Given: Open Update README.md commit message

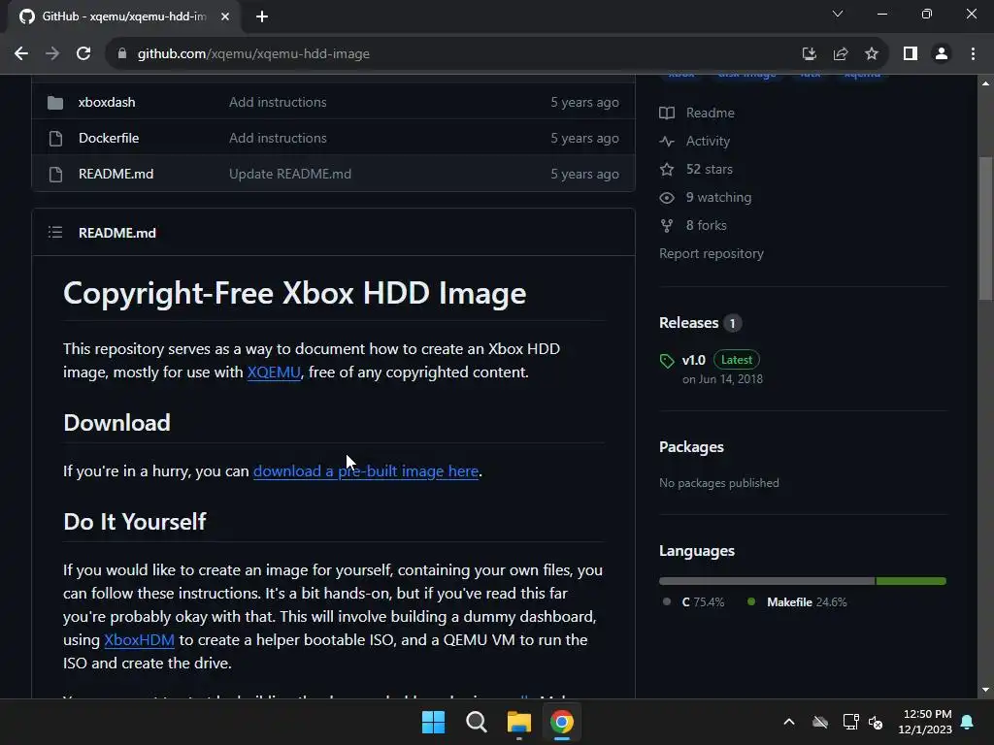Looking at the screenshot, I should pyautogui.click(x=289, y=175).
